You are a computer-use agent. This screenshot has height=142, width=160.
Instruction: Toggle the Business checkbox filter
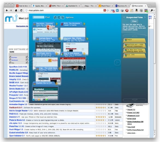click(10, 57)
